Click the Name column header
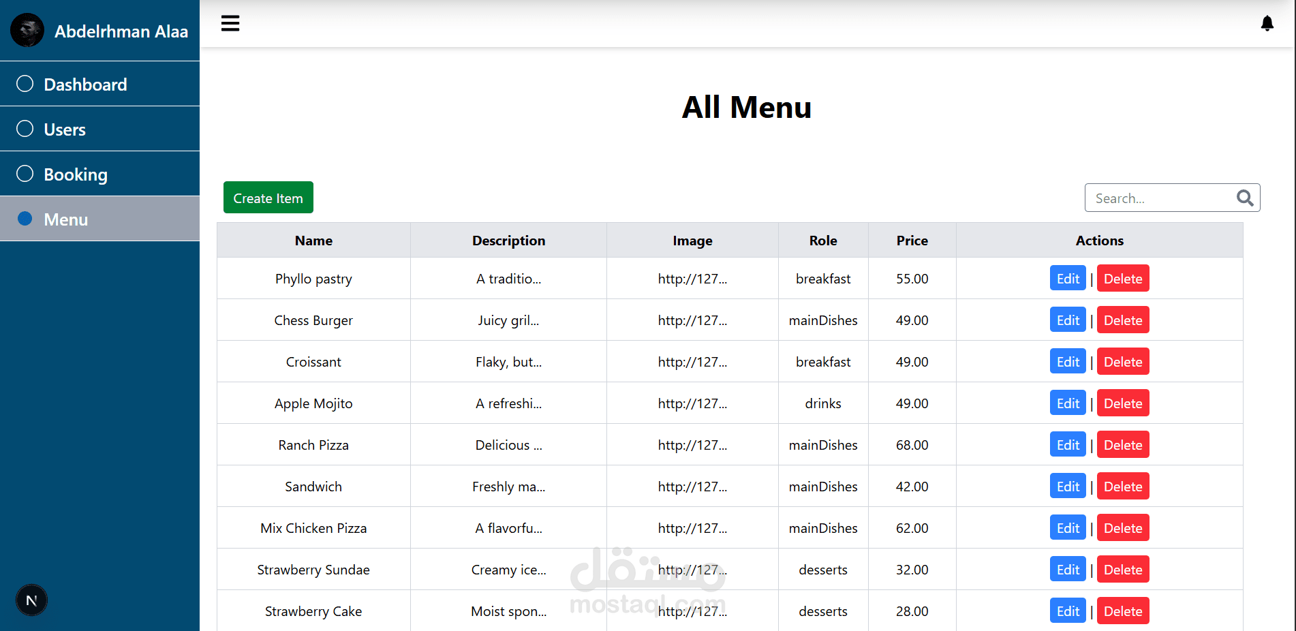 pyautogui.click(x=313, y=240)
